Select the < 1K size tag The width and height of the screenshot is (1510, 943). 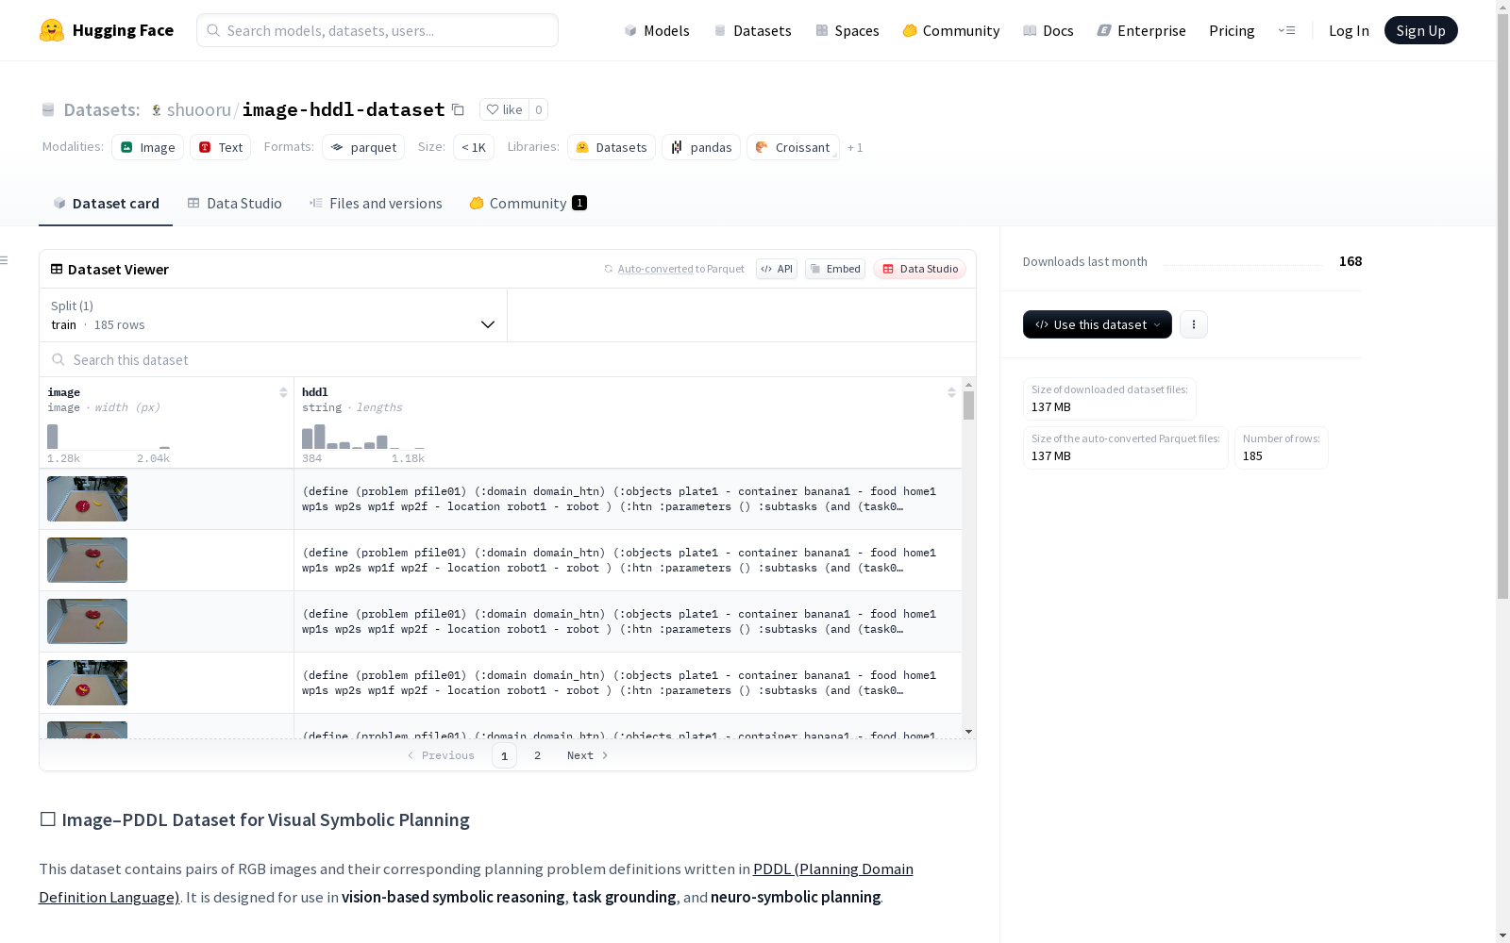[x=474, y=147]
